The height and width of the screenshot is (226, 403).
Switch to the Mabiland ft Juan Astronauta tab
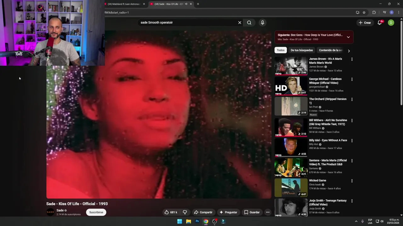[x=124, y=4]
